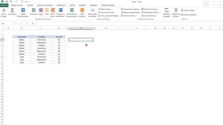Screen dimensions: 223x125
Task: Click the Redo icon in quick access toolbar
Action: point(16,1)
